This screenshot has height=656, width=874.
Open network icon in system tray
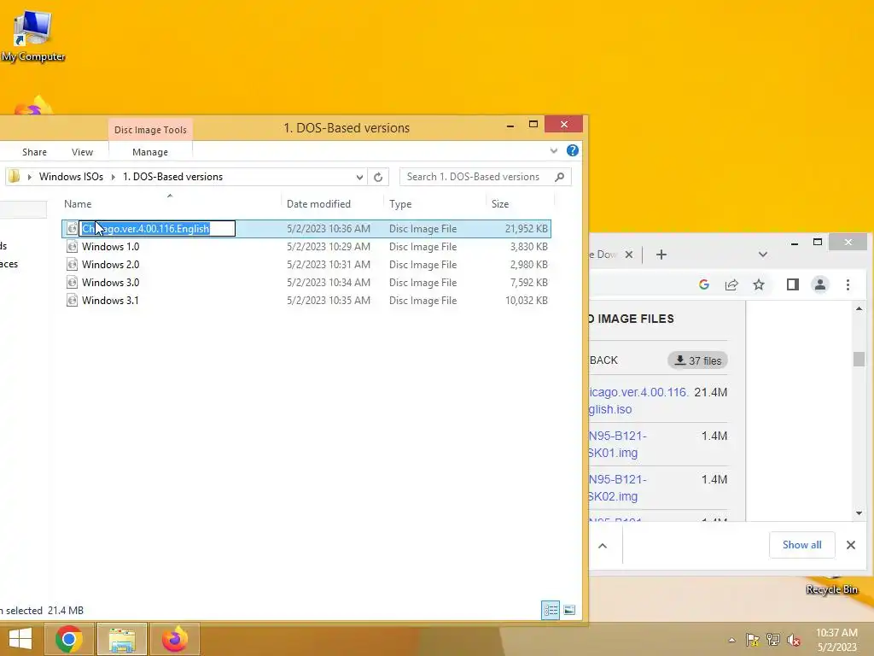[x=773, y=640]
